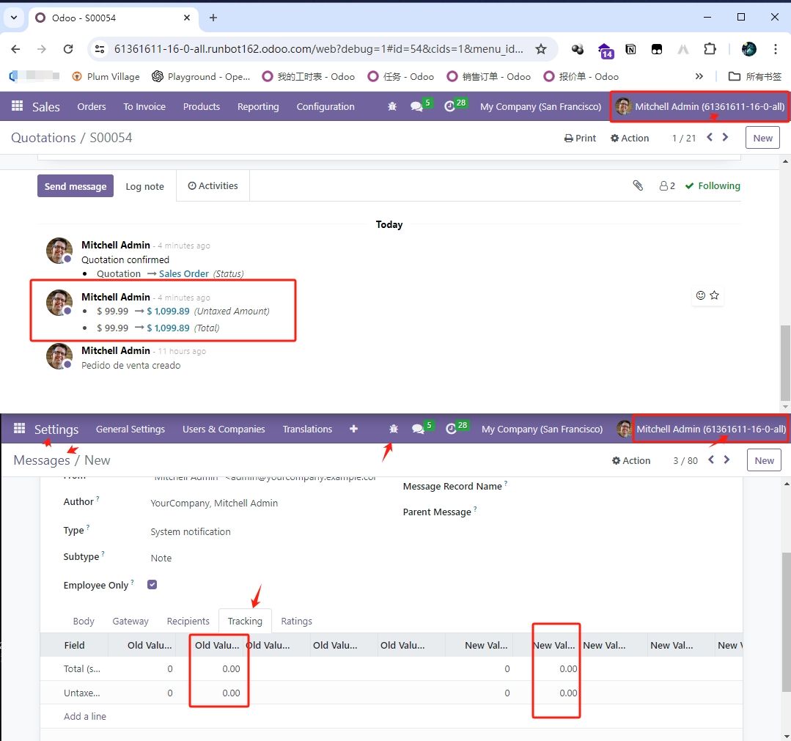Viewport: 791px width, 741px height.
Task: Open Chrome three-dot menu
Action: point(776,49)
